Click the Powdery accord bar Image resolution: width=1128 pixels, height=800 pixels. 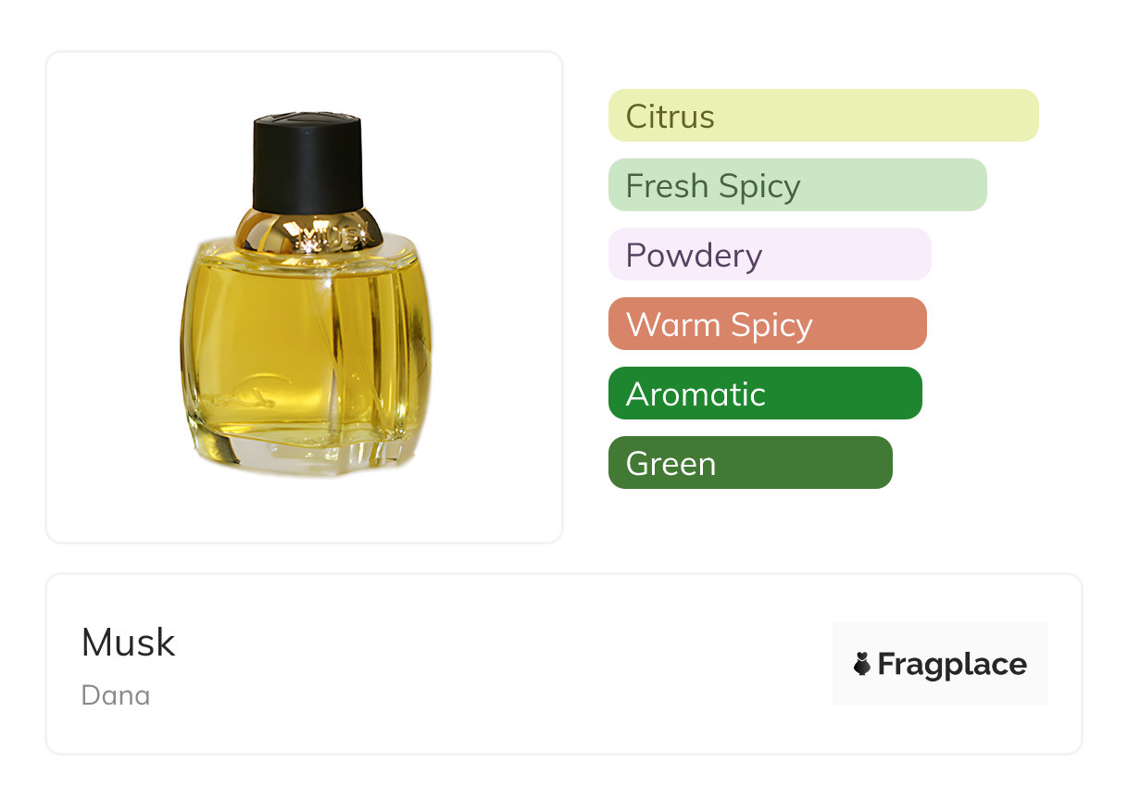pos(769,255)
